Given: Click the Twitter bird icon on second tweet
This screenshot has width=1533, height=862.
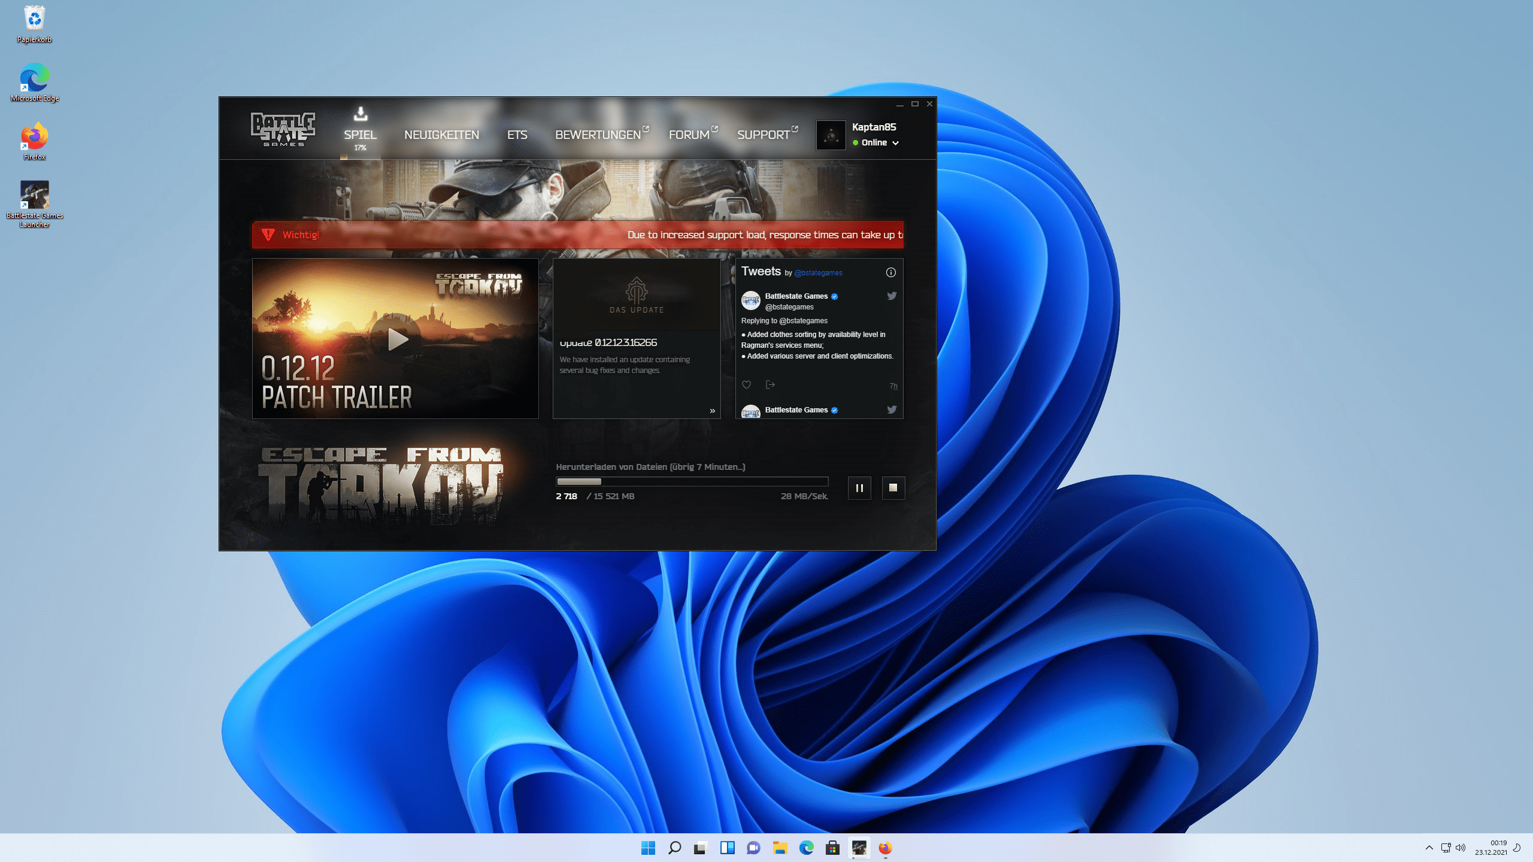Looking at the screenshot, I should (x=892, y=409).
